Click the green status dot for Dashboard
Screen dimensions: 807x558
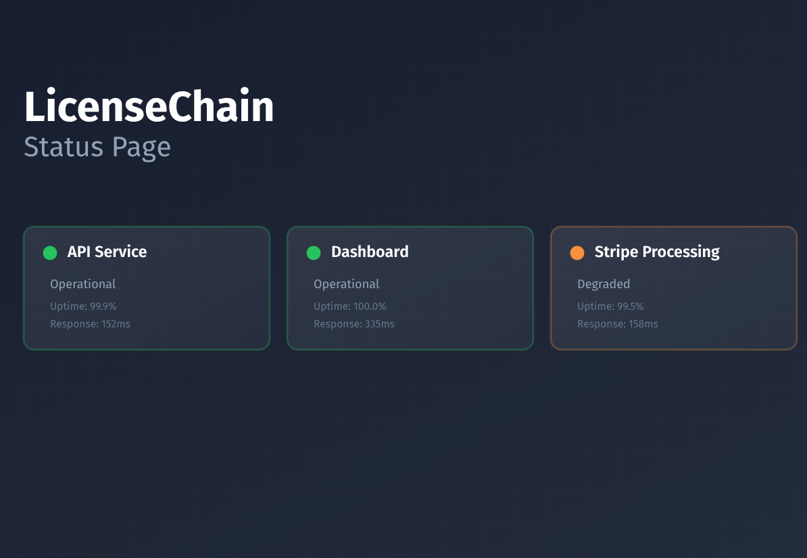pos(314,253)
